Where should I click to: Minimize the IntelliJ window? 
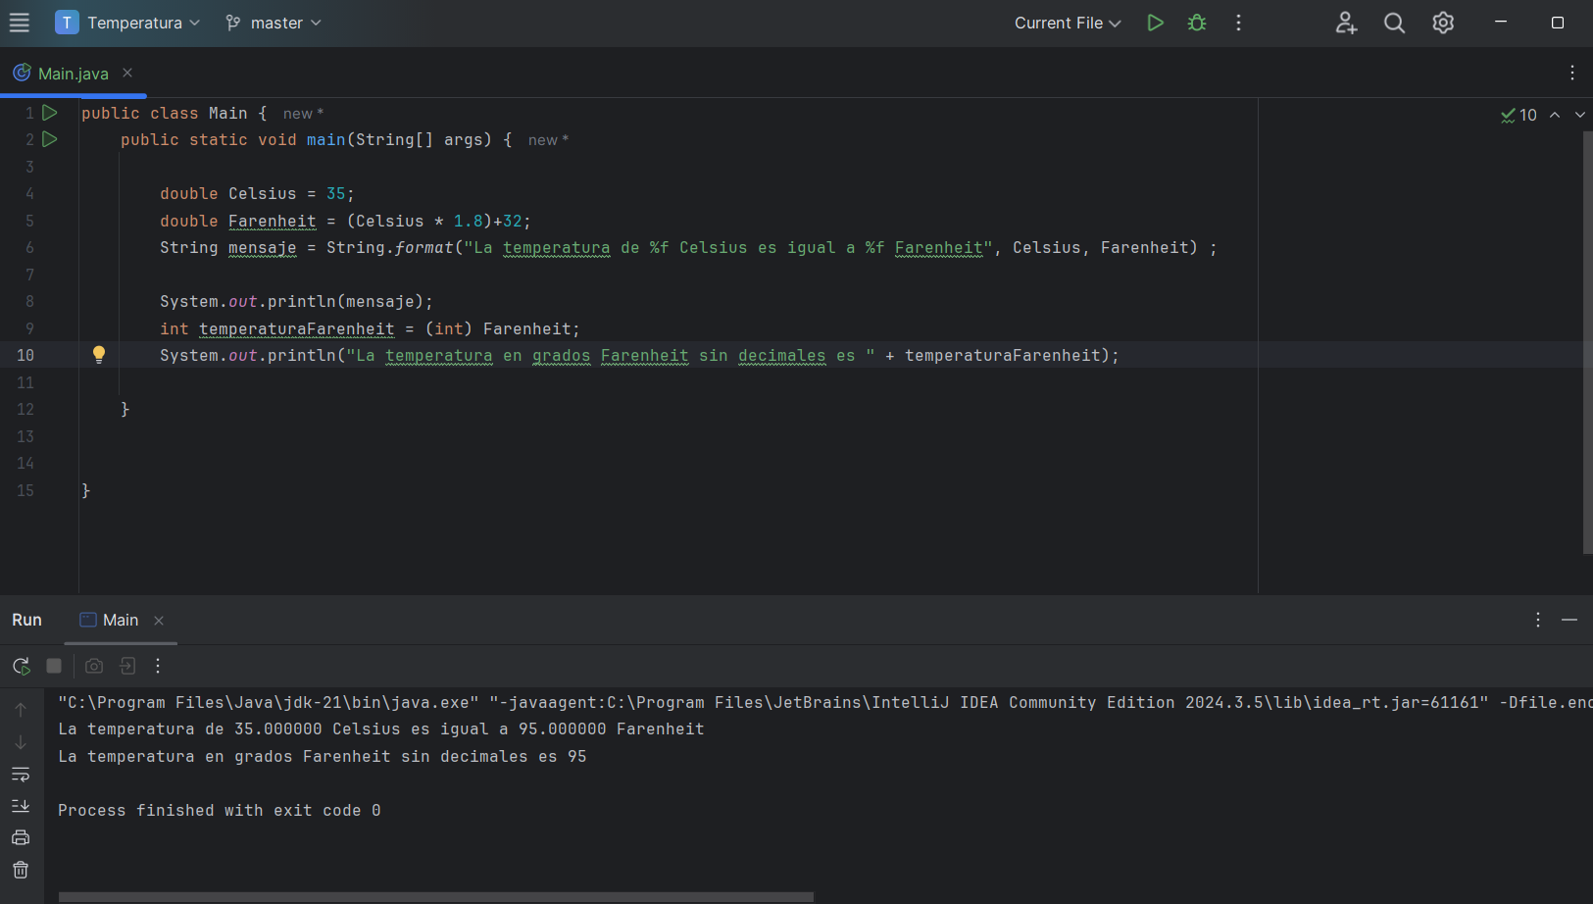coord(1501,22)
